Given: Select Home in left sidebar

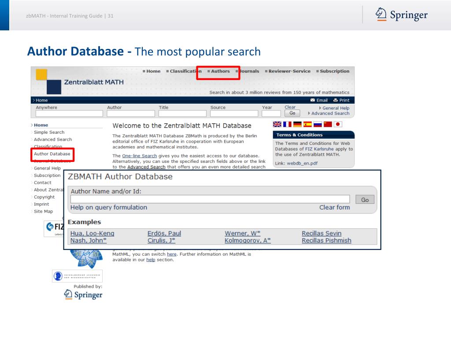Looking at the screenshot, I should point(41,125).
